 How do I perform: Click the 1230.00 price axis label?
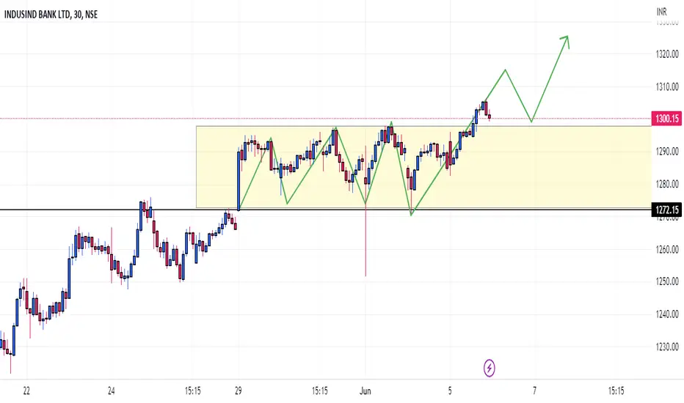point(667,347)
